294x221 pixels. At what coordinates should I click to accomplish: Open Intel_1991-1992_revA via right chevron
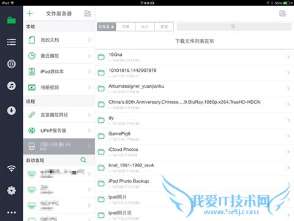[x=288, y=168]
